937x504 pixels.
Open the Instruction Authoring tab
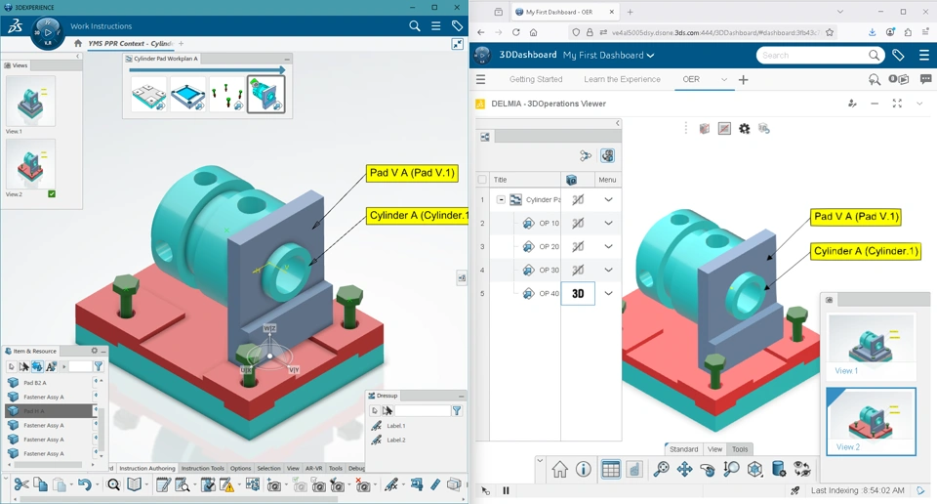point(147,468)
